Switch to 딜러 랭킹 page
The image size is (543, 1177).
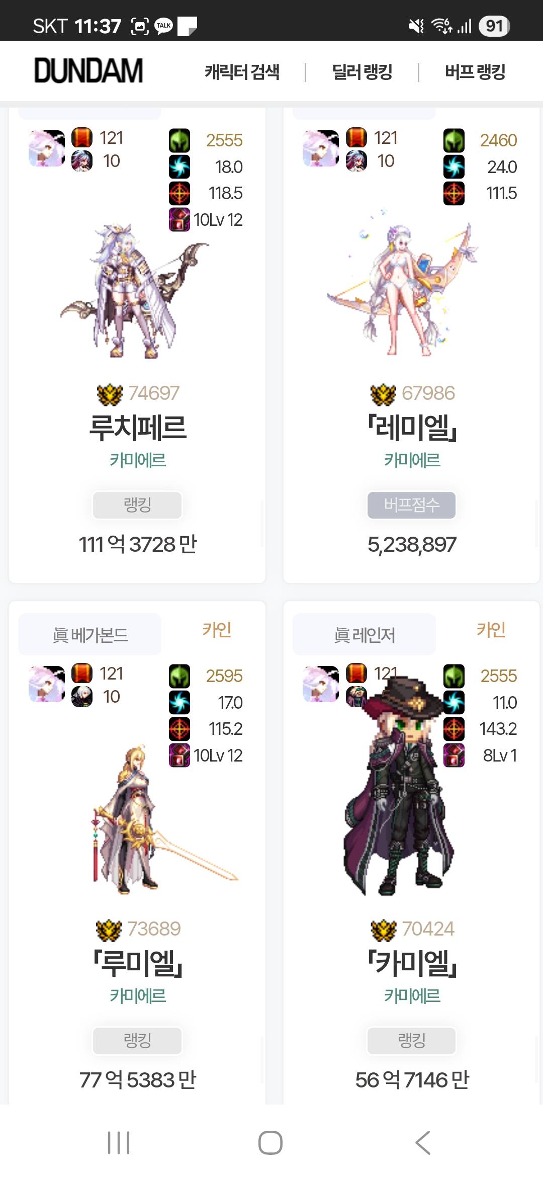(362, 72)
